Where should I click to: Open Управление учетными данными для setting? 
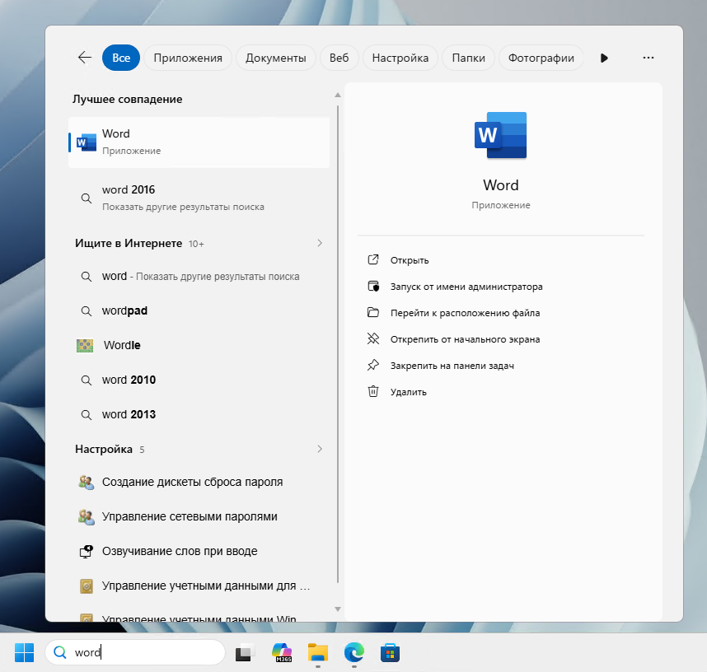pos(199,586)
